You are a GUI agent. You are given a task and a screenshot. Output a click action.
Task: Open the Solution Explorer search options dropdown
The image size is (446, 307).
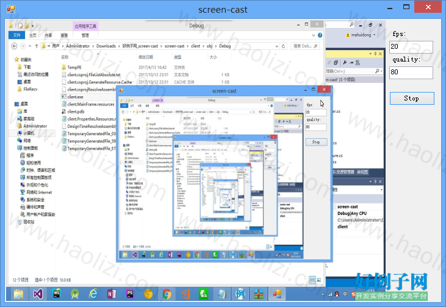pos(381,71)
